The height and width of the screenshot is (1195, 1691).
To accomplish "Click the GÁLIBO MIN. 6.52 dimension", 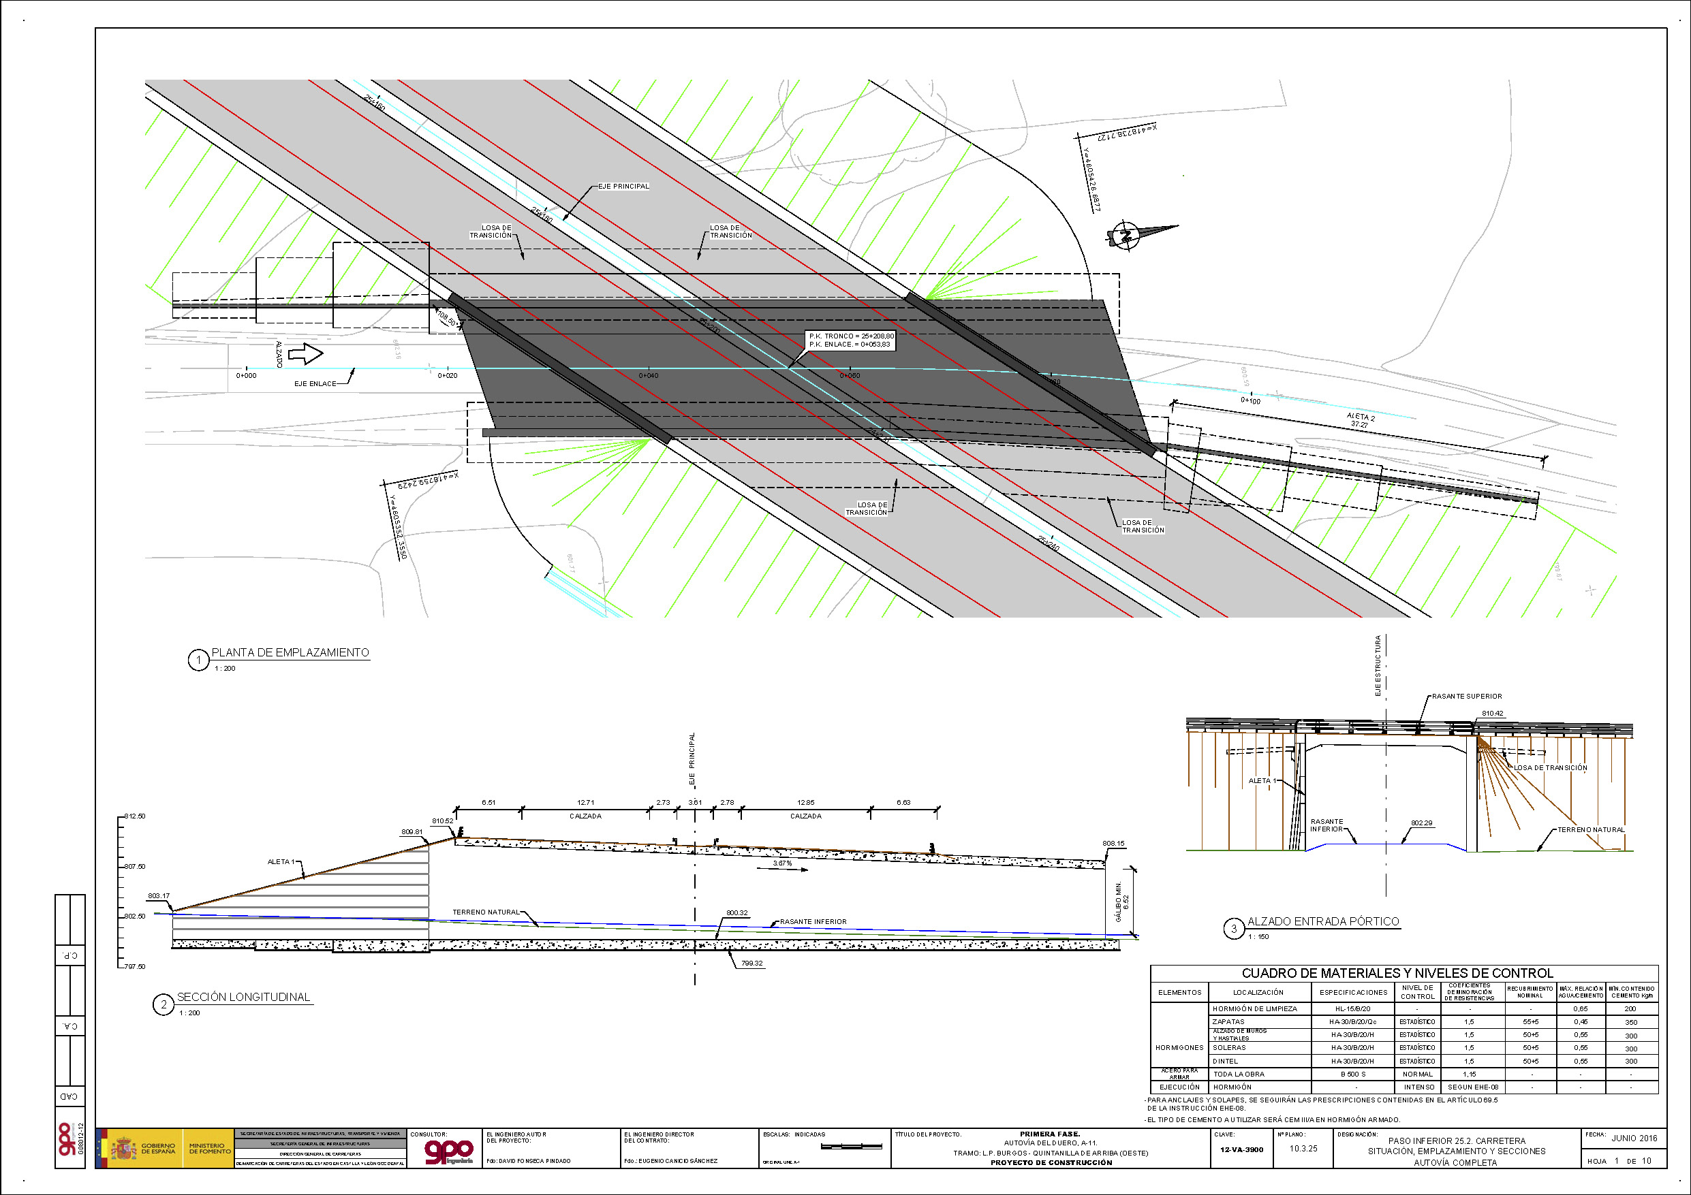I will tap(1121, 902).
